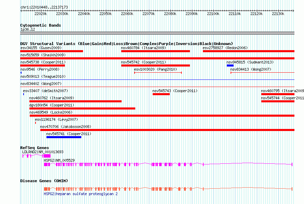
Task: Select variant nsv460762 (Itsara2009) label
Action: (52, 98)
